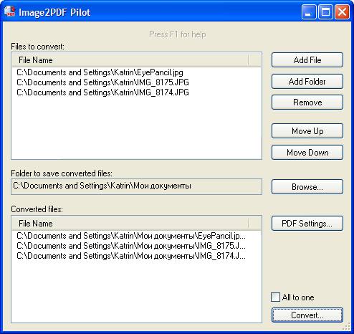The width and height of the screenshot is (354, 334).
Task: Enable the All to one checkbox
Action: (275, 297)
